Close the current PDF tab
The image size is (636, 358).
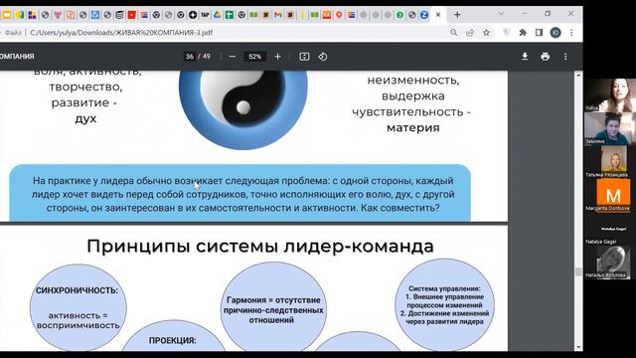[x=438, y=15]
